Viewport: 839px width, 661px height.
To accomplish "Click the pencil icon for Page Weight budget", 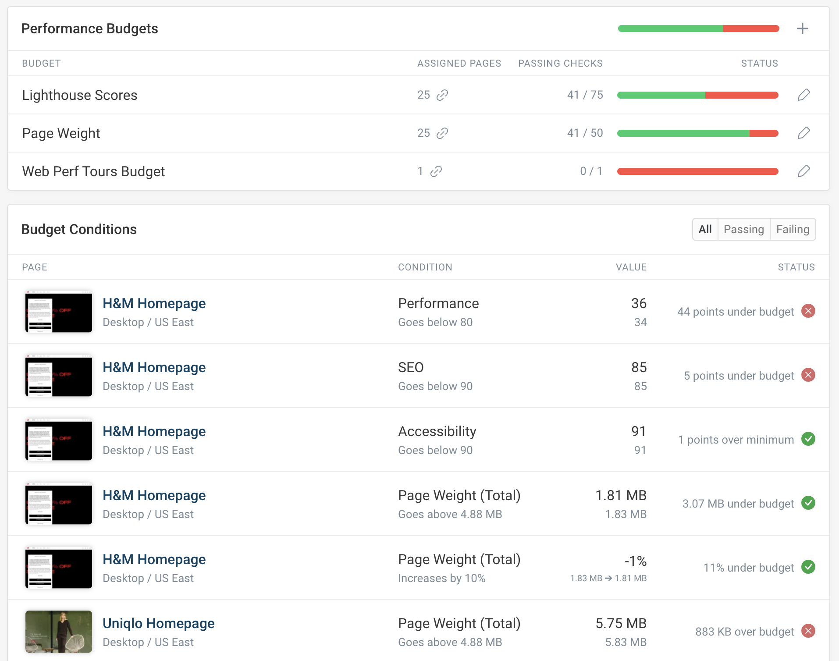I will [803, 133].
